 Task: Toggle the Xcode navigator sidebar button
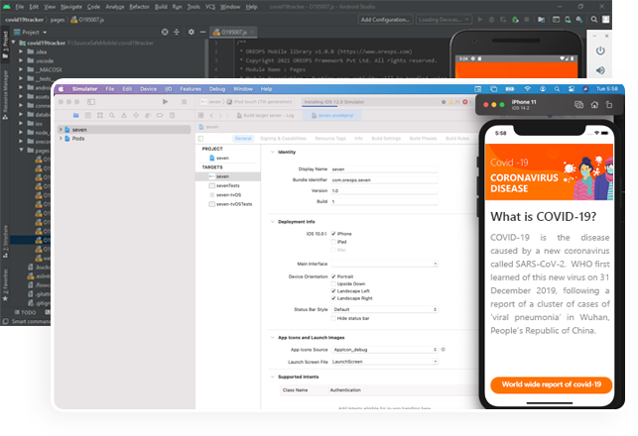point(91,102)
